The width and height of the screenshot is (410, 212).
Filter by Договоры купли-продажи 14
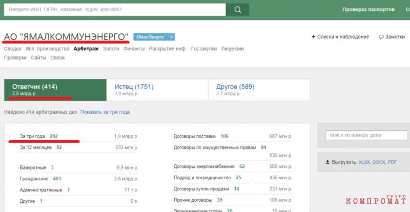[207, 189]
